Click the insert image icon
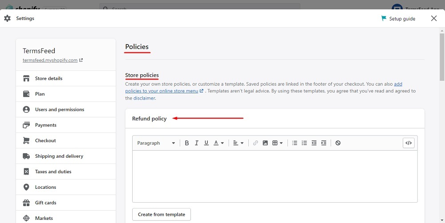Viewport: 445px width, 223px height. (265, 143)
